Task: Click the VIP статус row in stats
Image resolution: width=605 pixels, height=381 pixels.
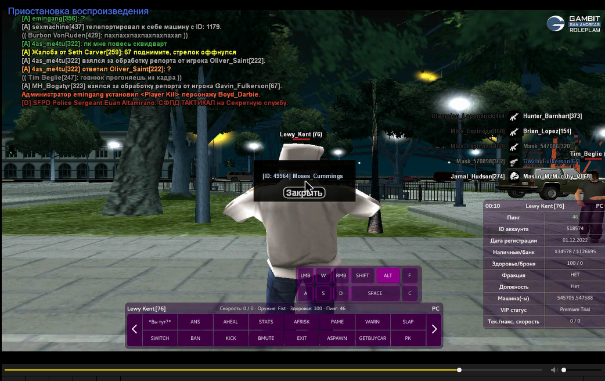Action: pos(543,310)
